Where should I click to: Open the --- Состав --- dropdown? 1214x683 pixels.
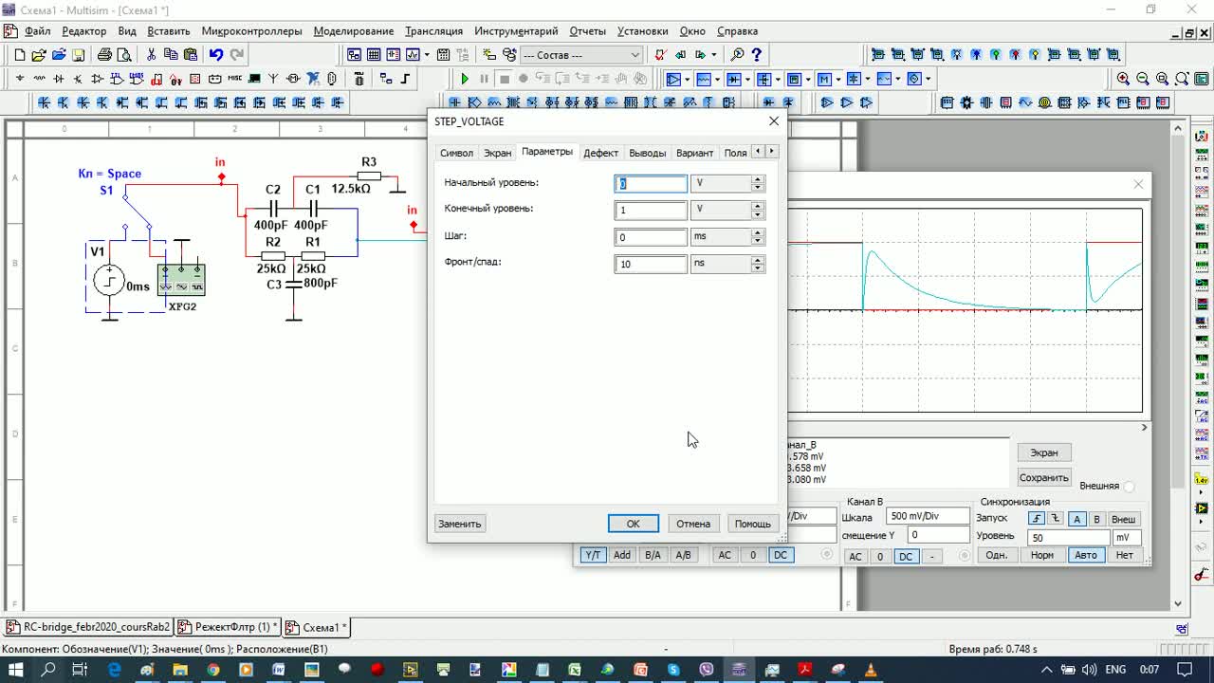[581, 55]
